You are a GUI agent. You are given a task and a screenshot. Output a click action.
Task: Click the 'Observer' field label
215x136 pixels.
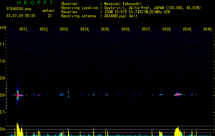[x=69, y=4]
